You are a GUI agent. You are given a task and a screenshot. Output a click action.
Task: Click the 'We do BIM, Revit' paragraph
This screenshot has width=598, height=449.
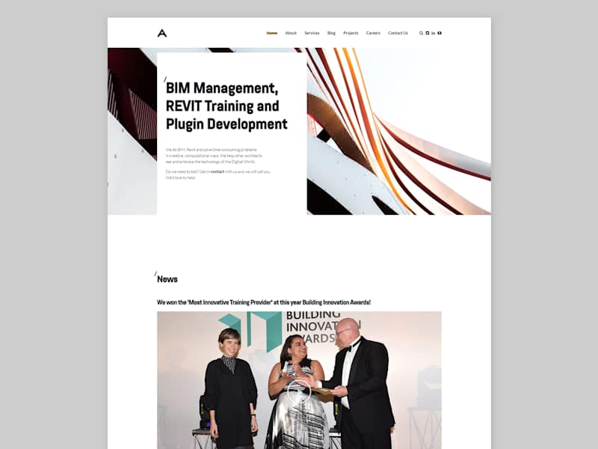(214, 156)
